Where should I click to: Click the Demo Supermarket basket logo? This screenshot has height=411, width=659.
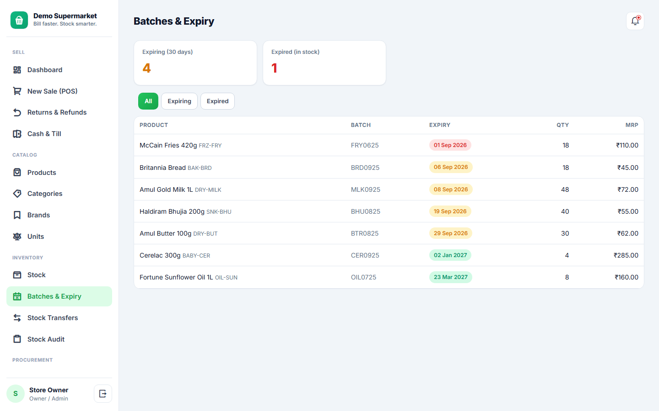[19, 20]
